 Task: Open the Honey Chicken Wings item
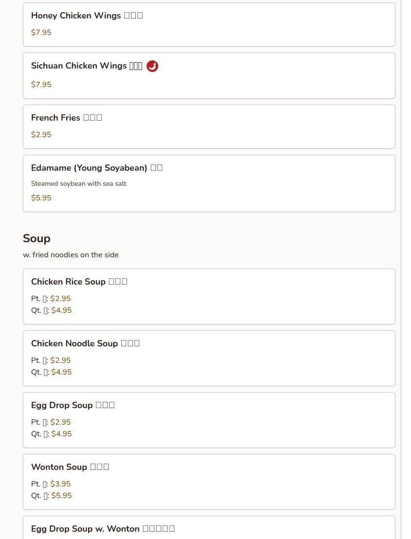tap(209, 24)
